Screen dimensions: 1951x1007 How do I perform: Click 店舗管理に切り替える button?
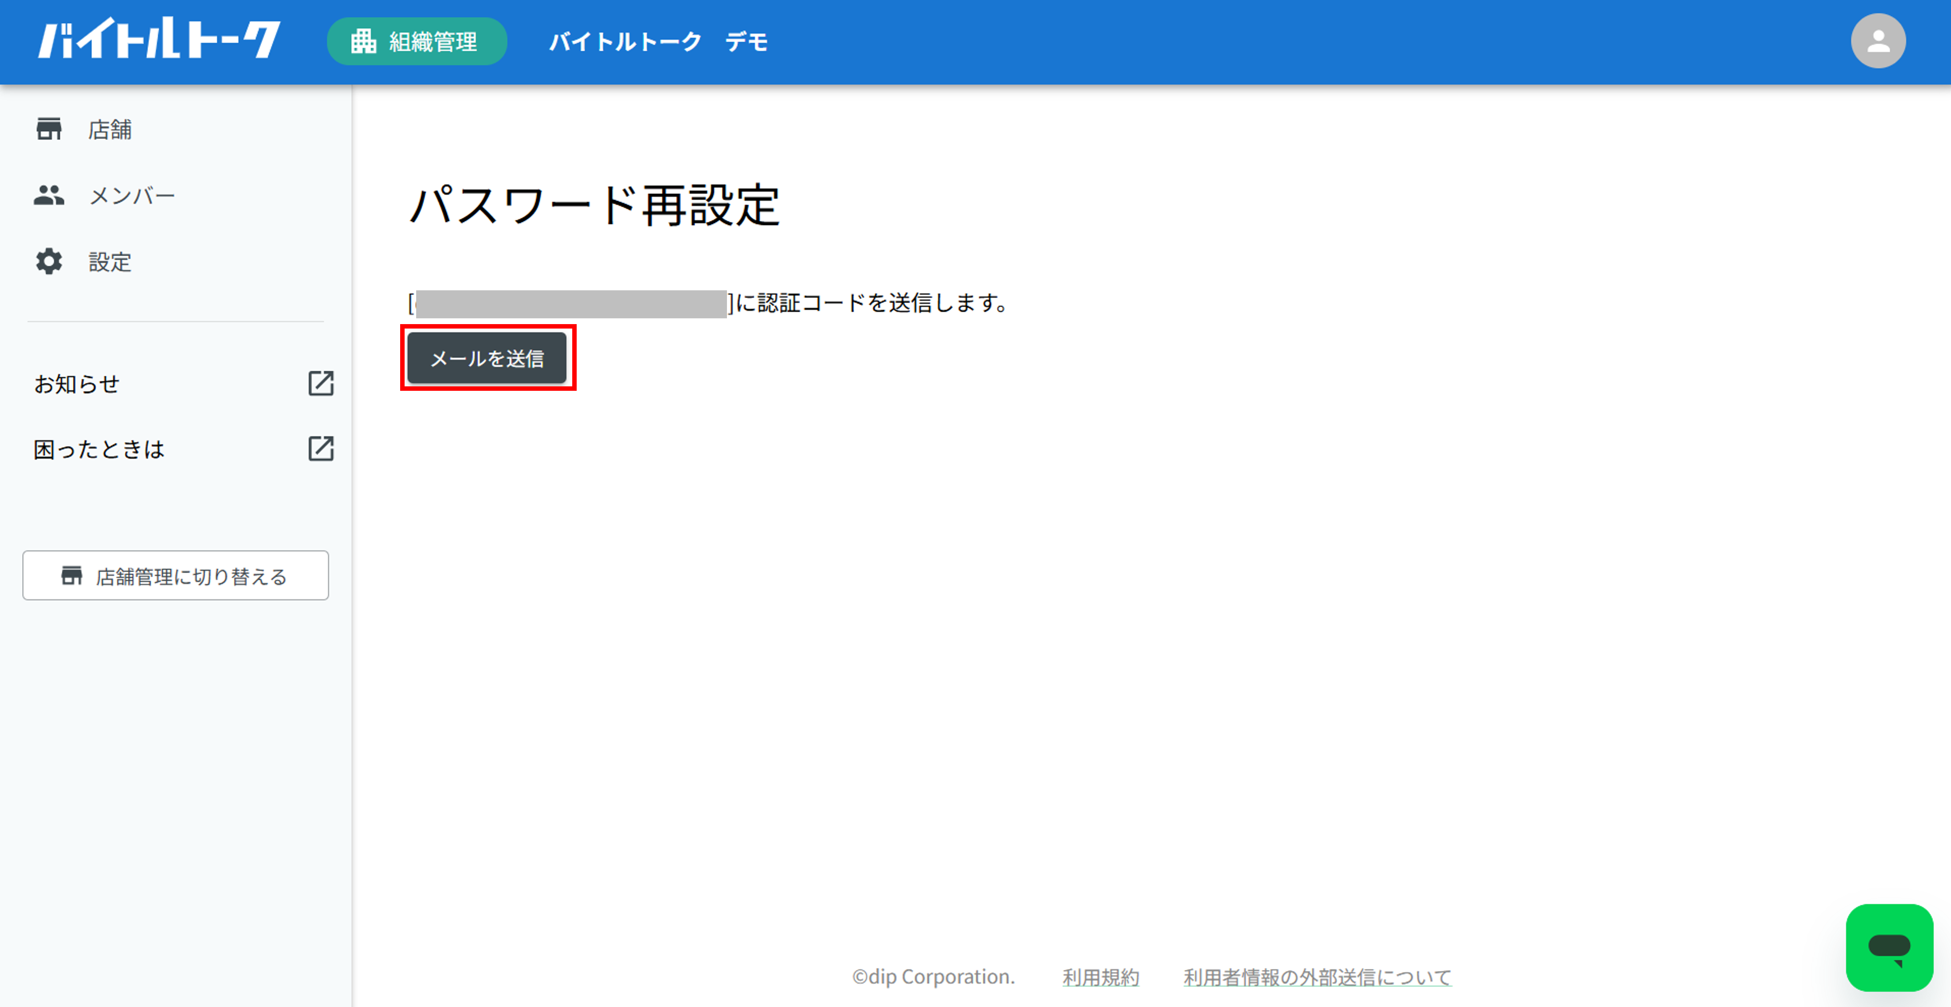coord(176,575)
